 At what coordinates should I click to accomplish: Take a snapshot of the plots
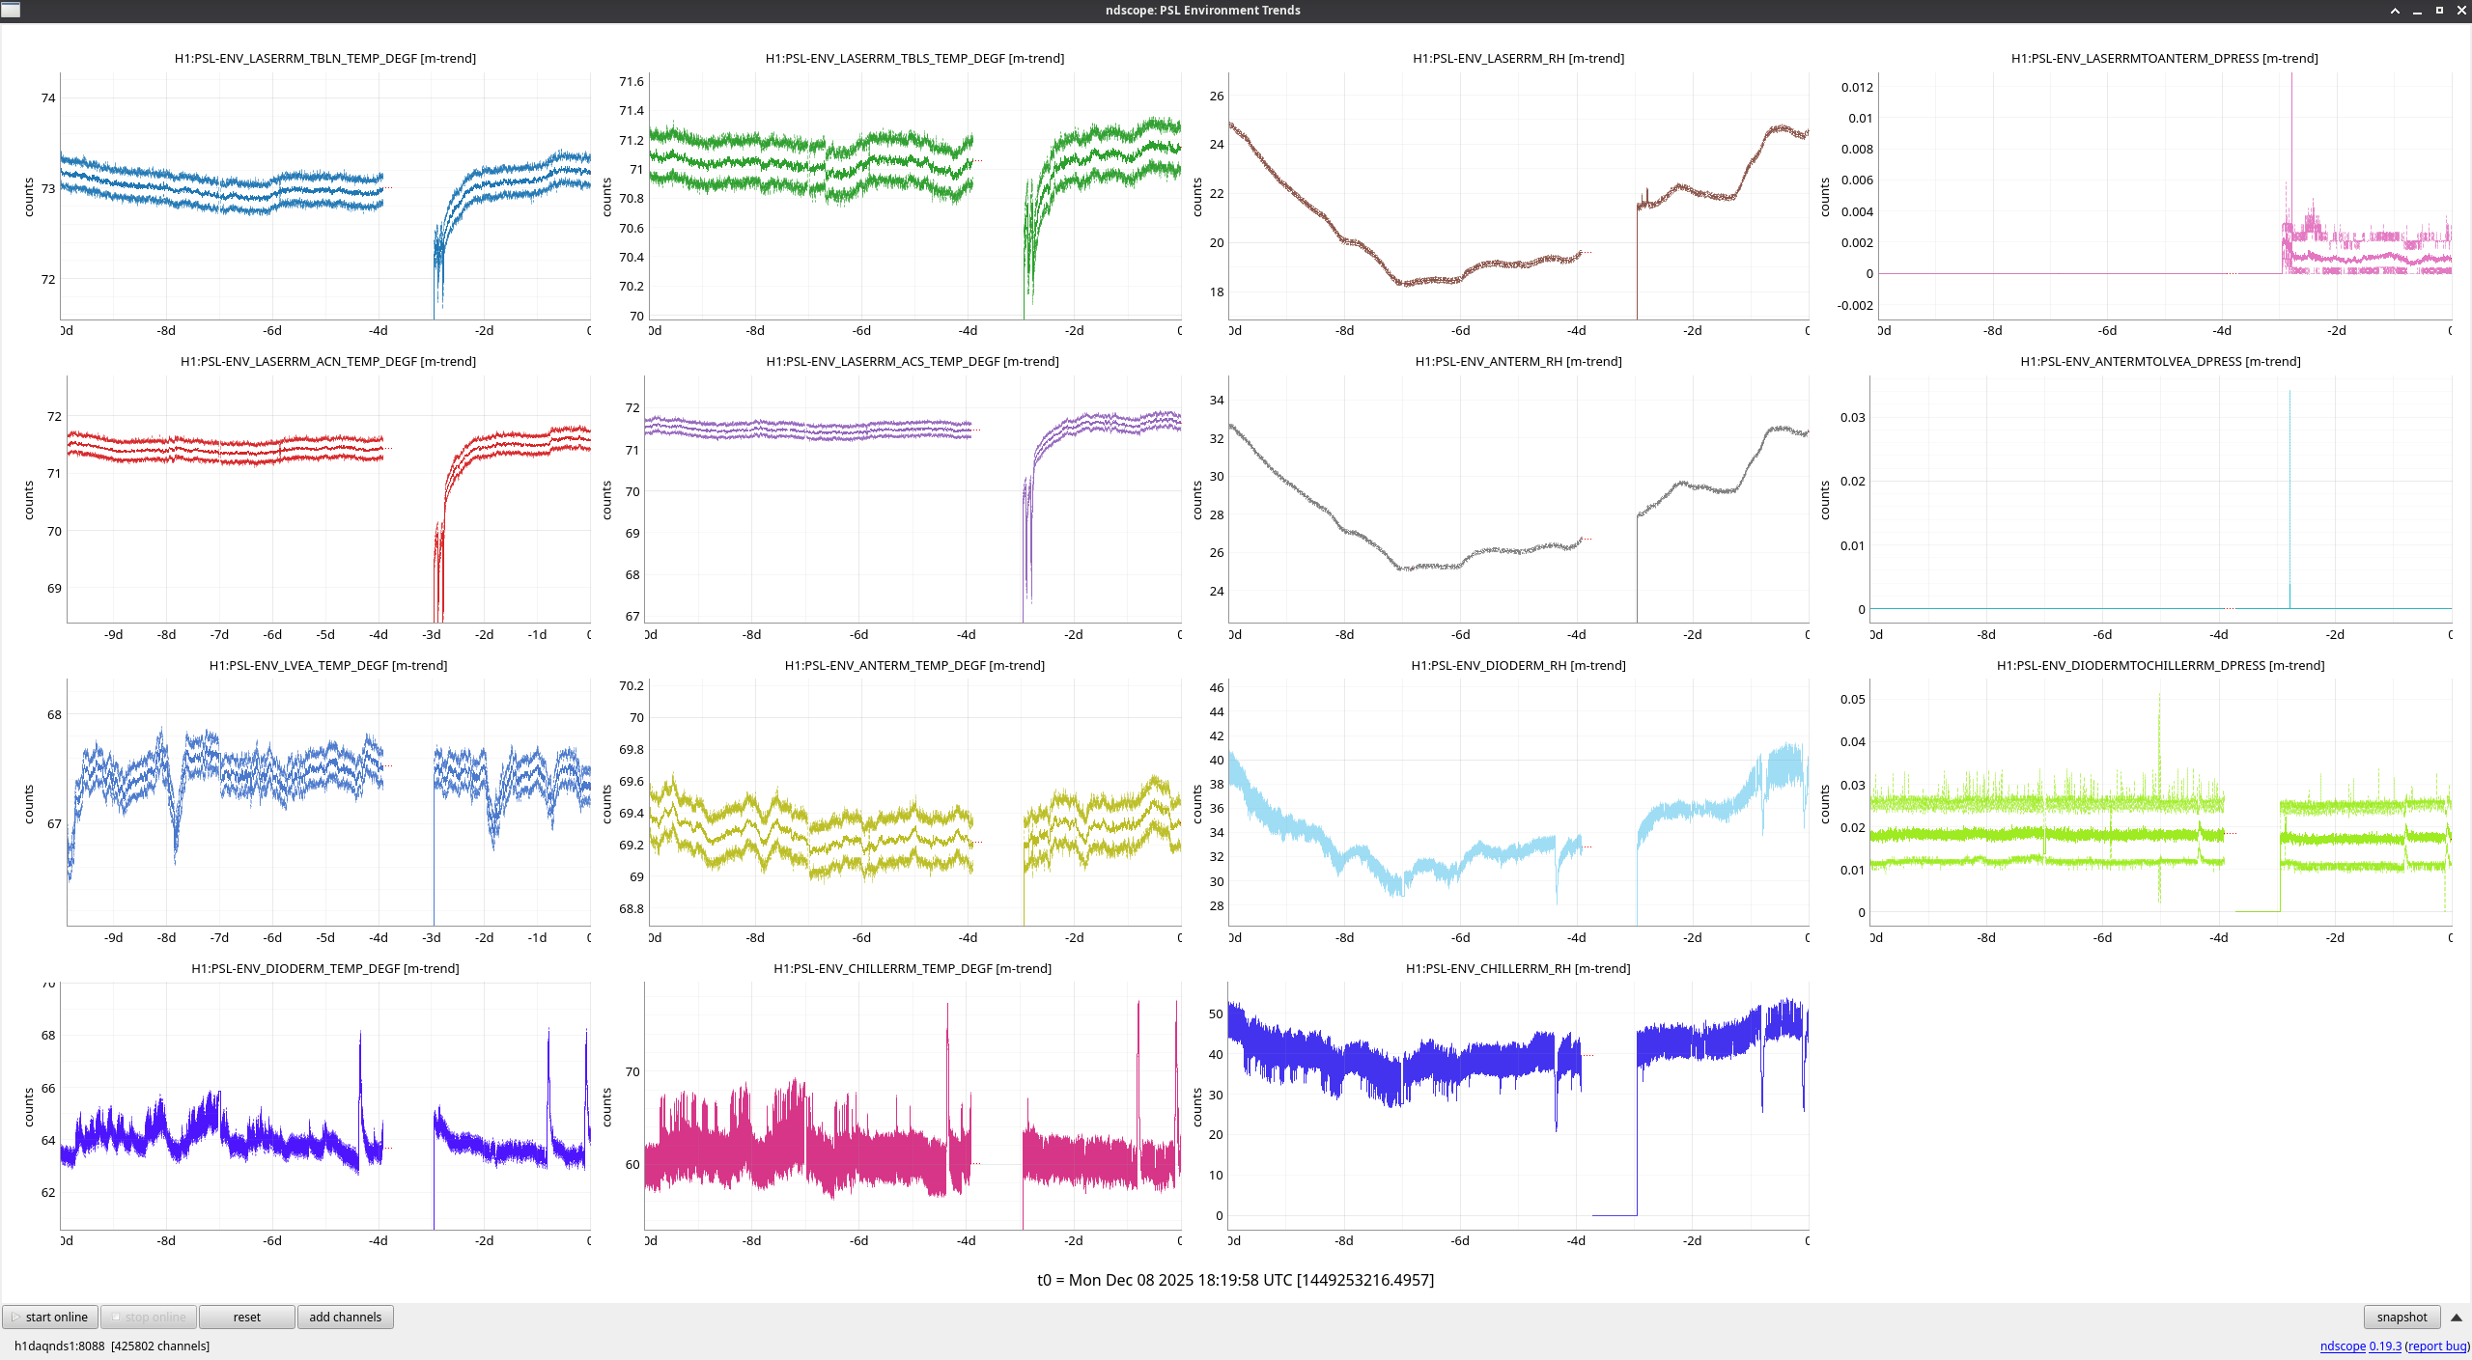point(2401,1317)
